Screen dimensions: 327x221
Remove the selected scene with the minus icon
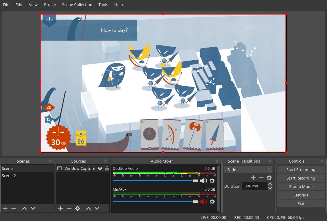coord(14,208)
